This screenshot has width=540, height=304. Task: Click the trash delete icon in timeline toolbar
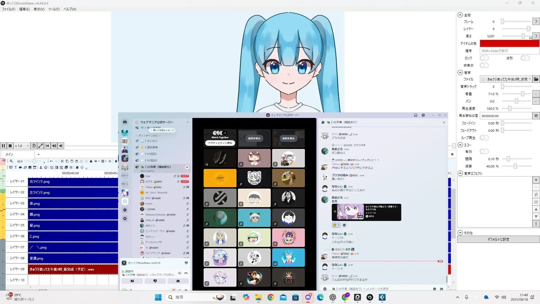click(x=116, y=161)
